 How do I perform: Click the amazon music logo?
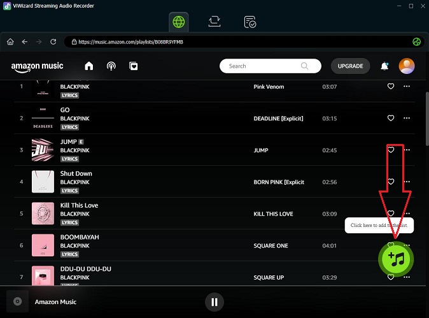[37, 66]
